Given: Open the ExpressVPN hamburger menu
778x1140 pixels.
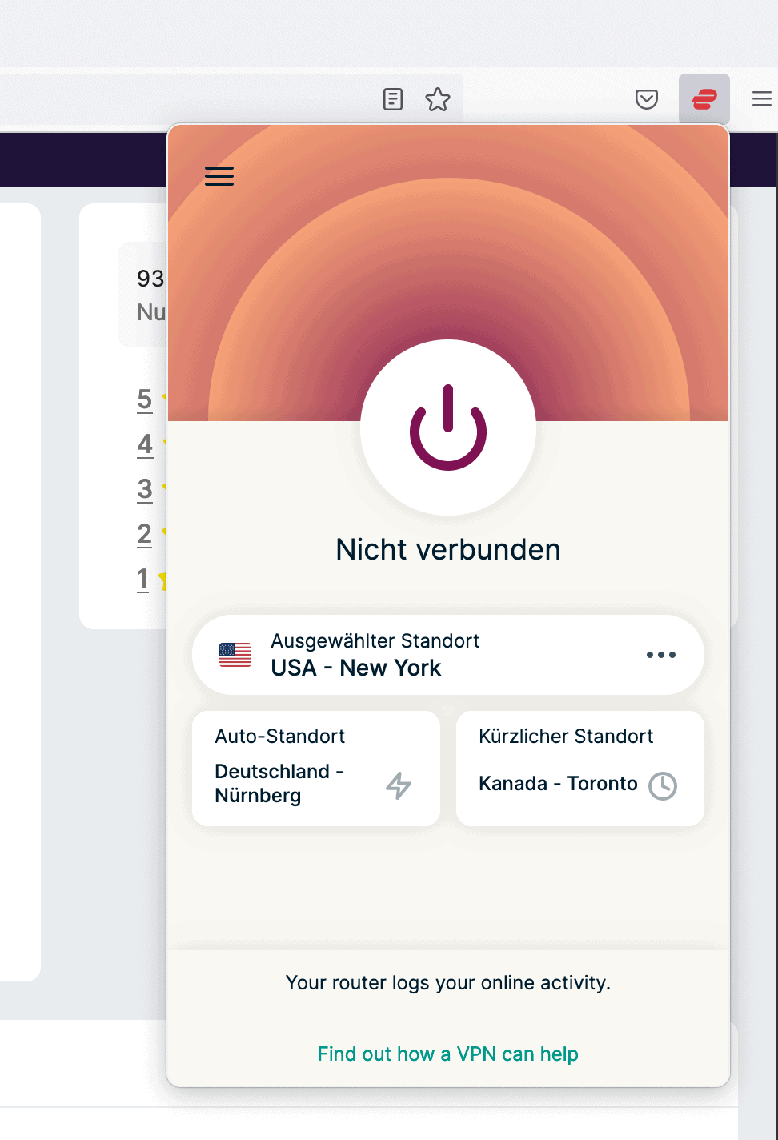Looking at the screenshot, I should pyautogui.click(x=219, y=176).
